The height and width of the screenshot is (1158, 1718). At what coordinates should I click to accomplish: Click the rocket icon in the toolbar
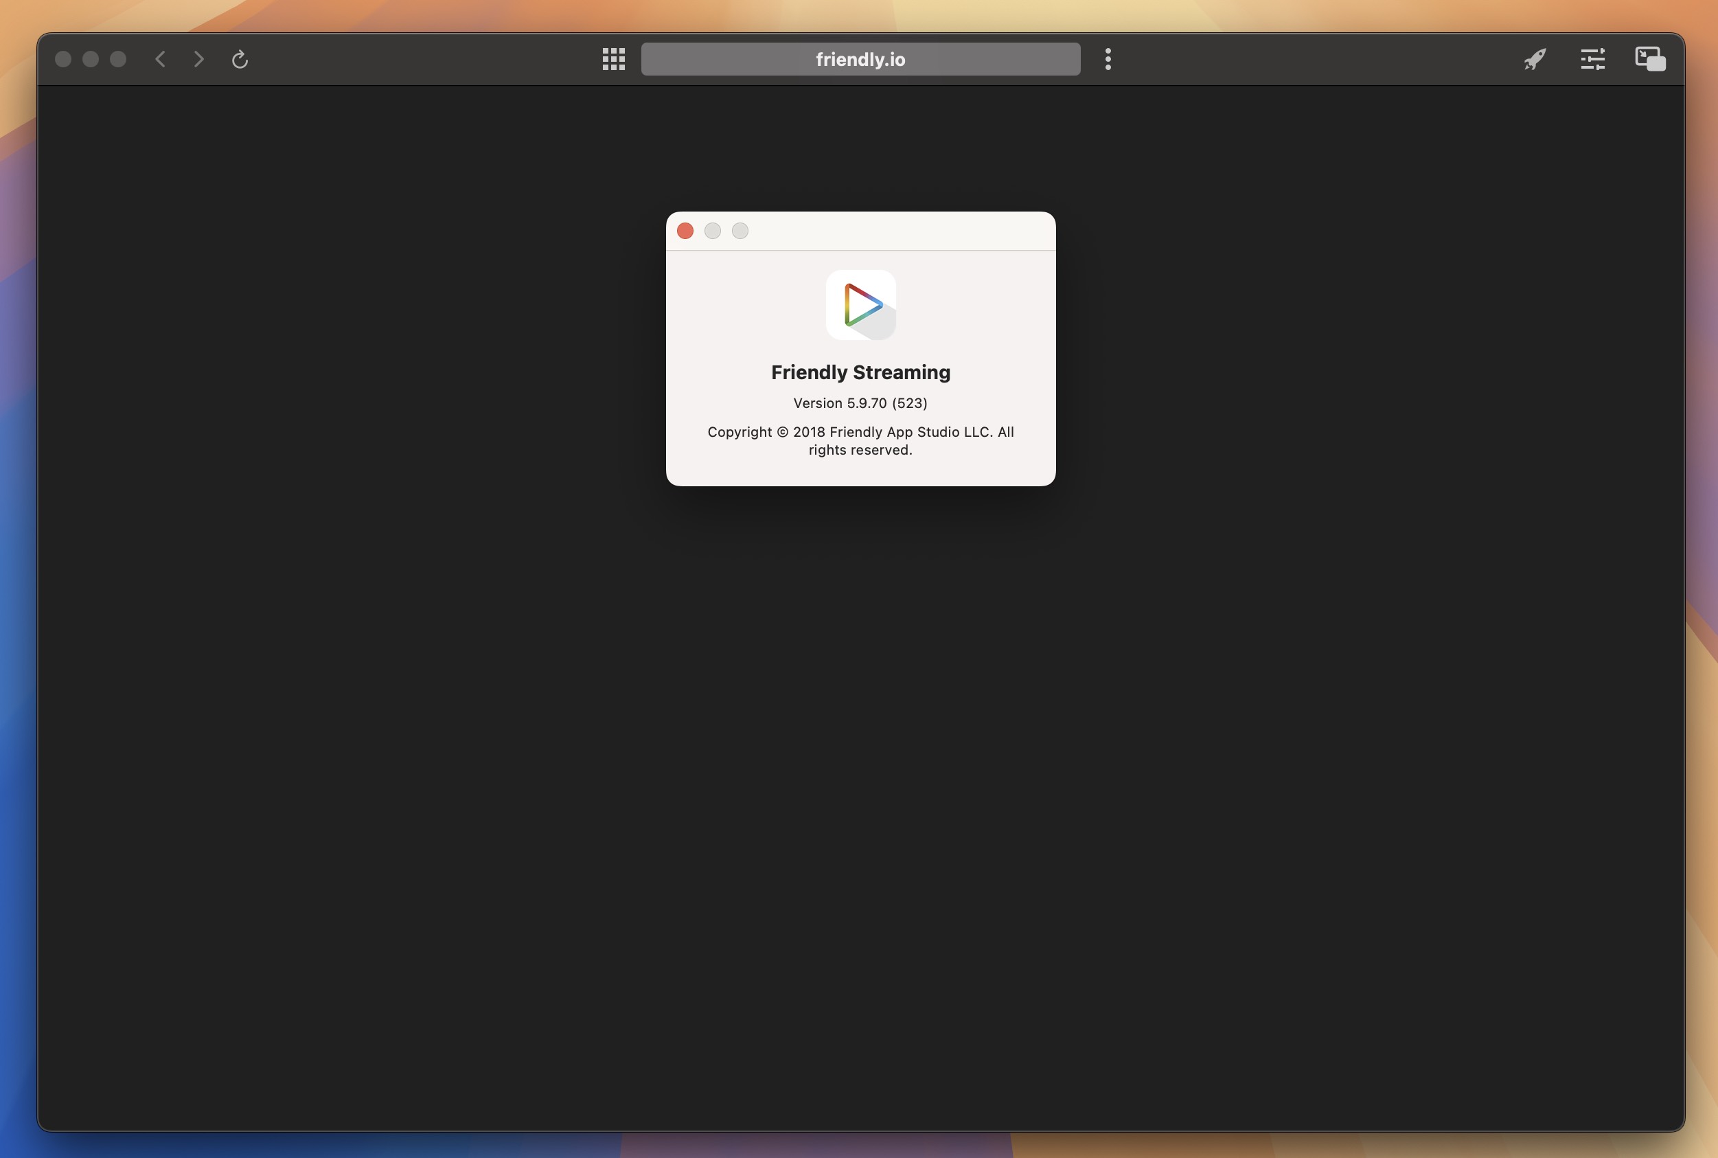pyautogui.click(x=1535, y=59)
